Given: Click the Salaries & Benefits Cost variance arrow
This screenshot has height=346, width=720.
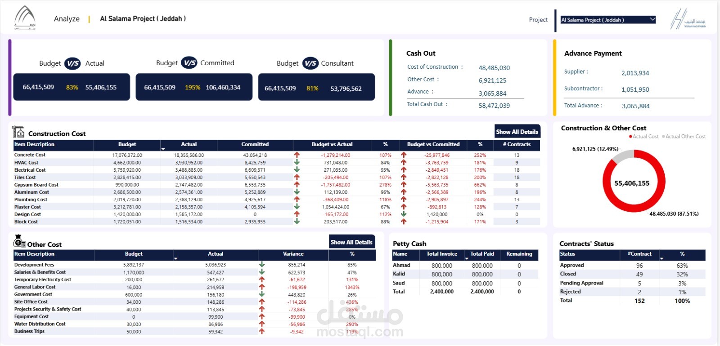Looking at the screenshot, I should [262, 272].
